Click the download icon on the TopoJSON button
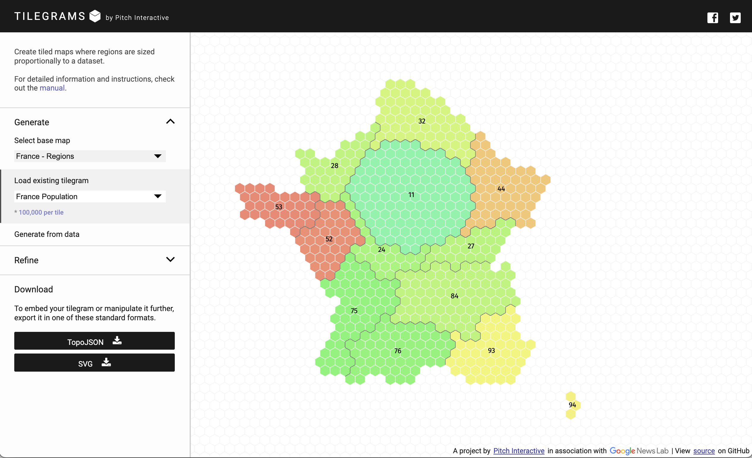This screenshot has width=752, height=458. click(x=117, y=341)
